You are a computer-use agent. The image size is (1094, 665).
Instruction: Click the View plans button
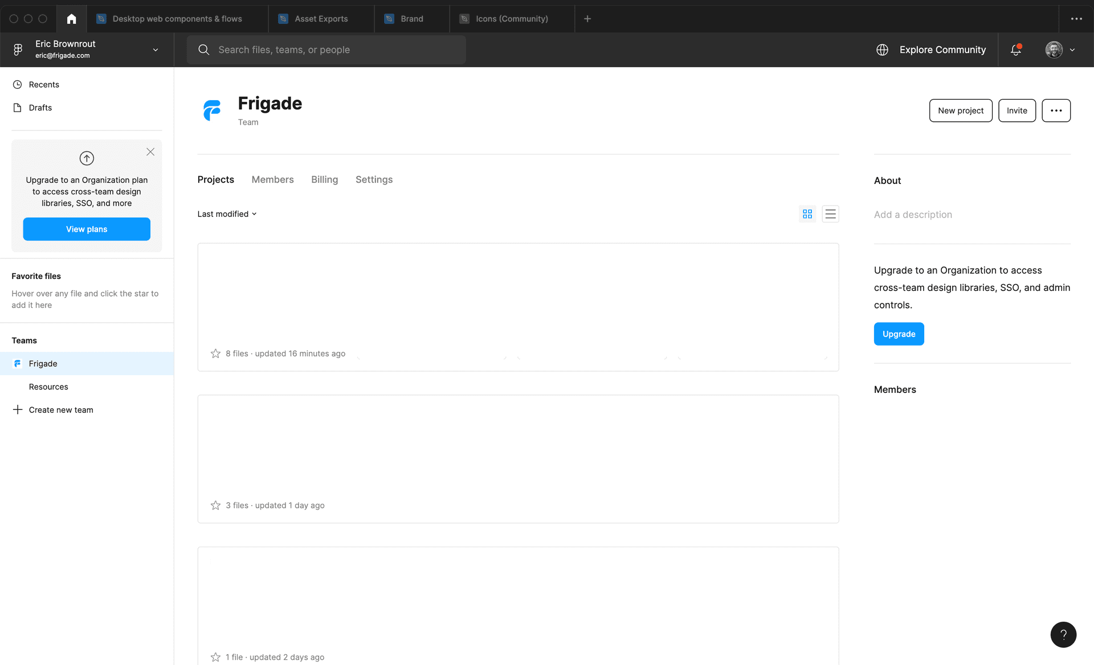coord(87,229)
